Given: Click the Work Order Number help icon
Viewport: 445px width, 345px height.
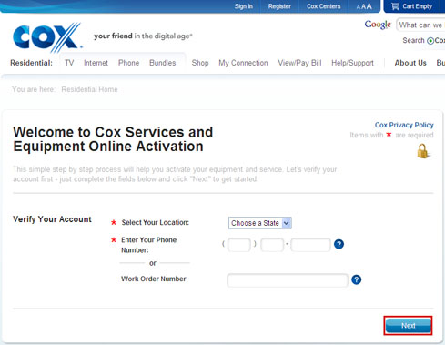Looking at the screenshot, I should (357, 279).
